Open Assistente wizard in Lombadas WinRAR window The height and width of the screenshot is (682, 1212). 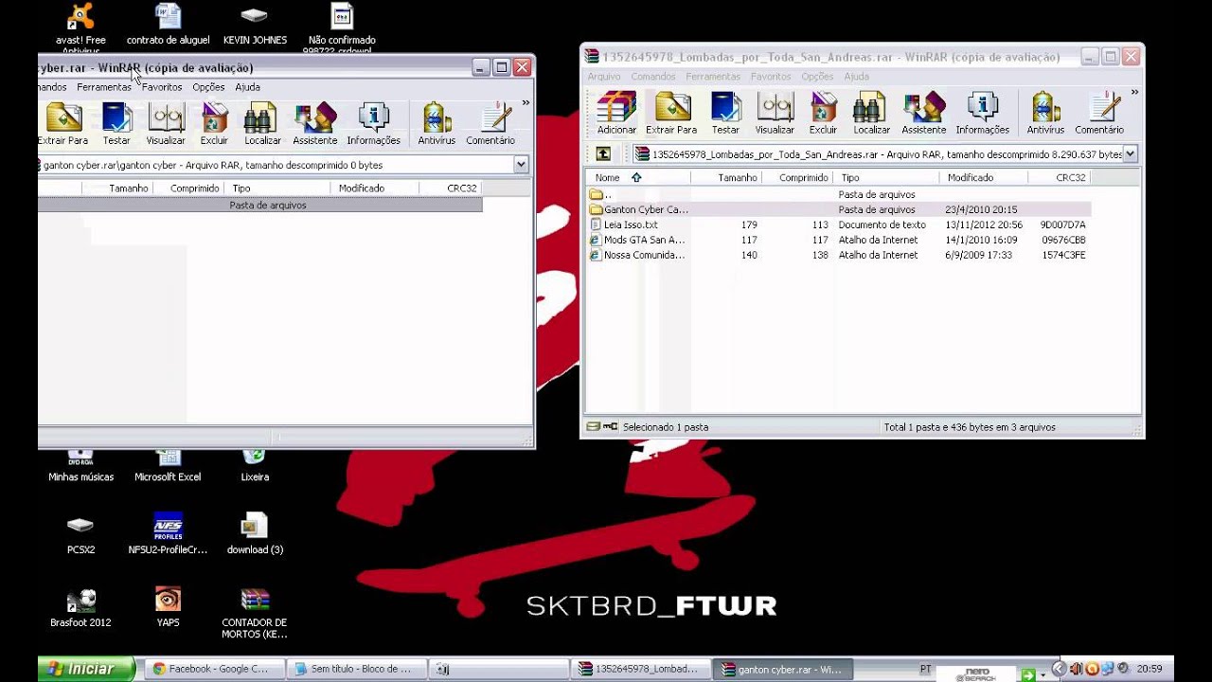click(923, 113)
